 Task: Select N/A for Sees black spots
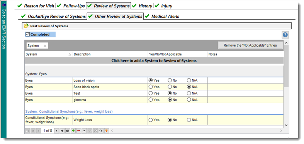tap(189, 87)
